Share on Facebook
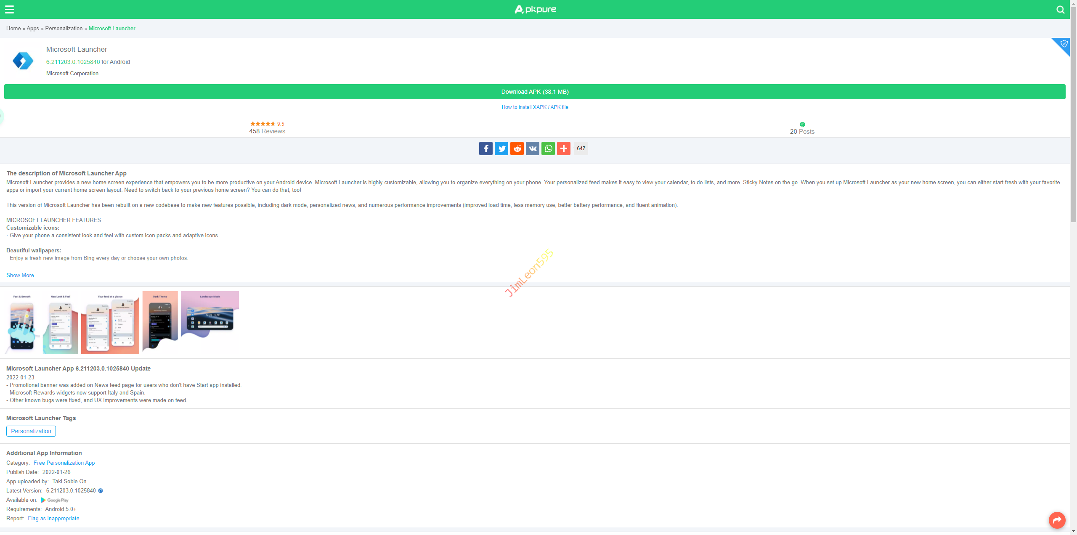Screen dimensions: 1077x535 point(485,148)
